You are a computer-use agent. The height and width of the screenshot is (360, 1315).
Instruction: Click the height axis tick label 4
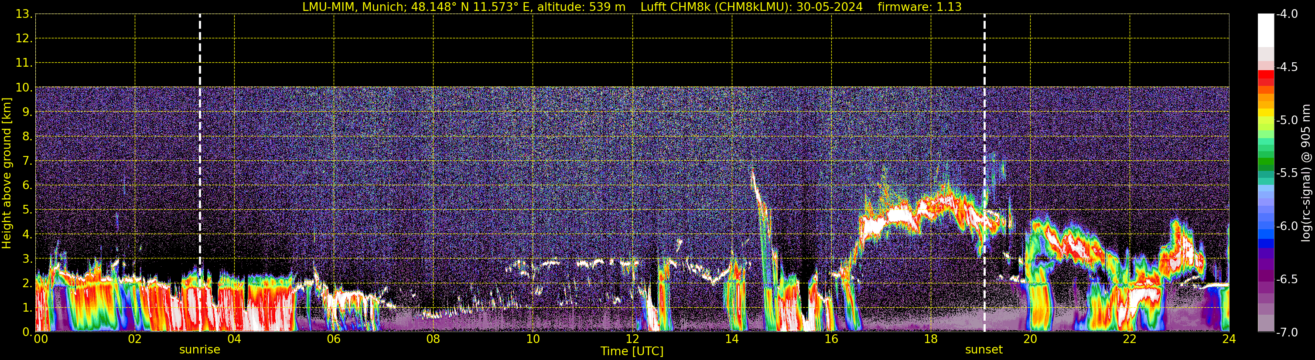(27, 234)
